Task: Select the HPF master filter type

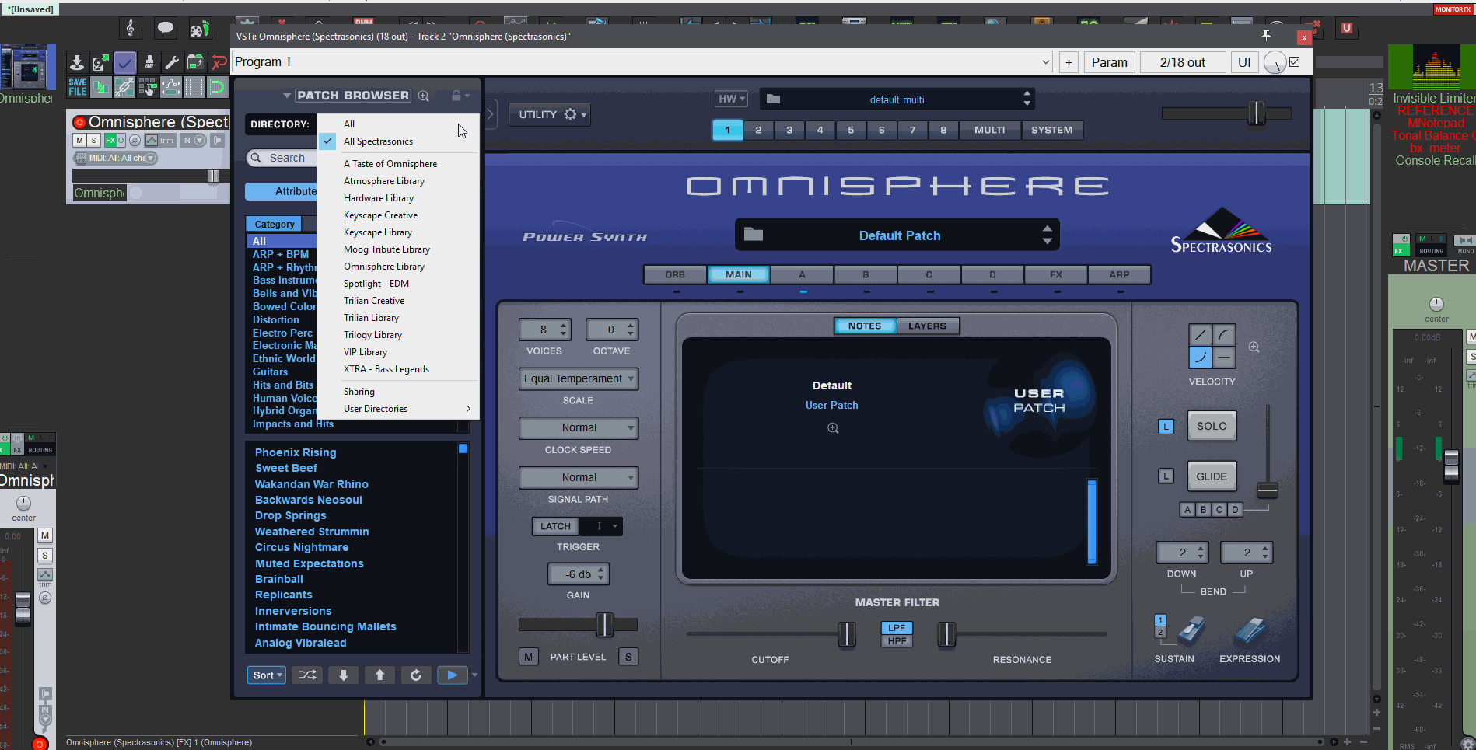Action: click(x=897, y=641)
